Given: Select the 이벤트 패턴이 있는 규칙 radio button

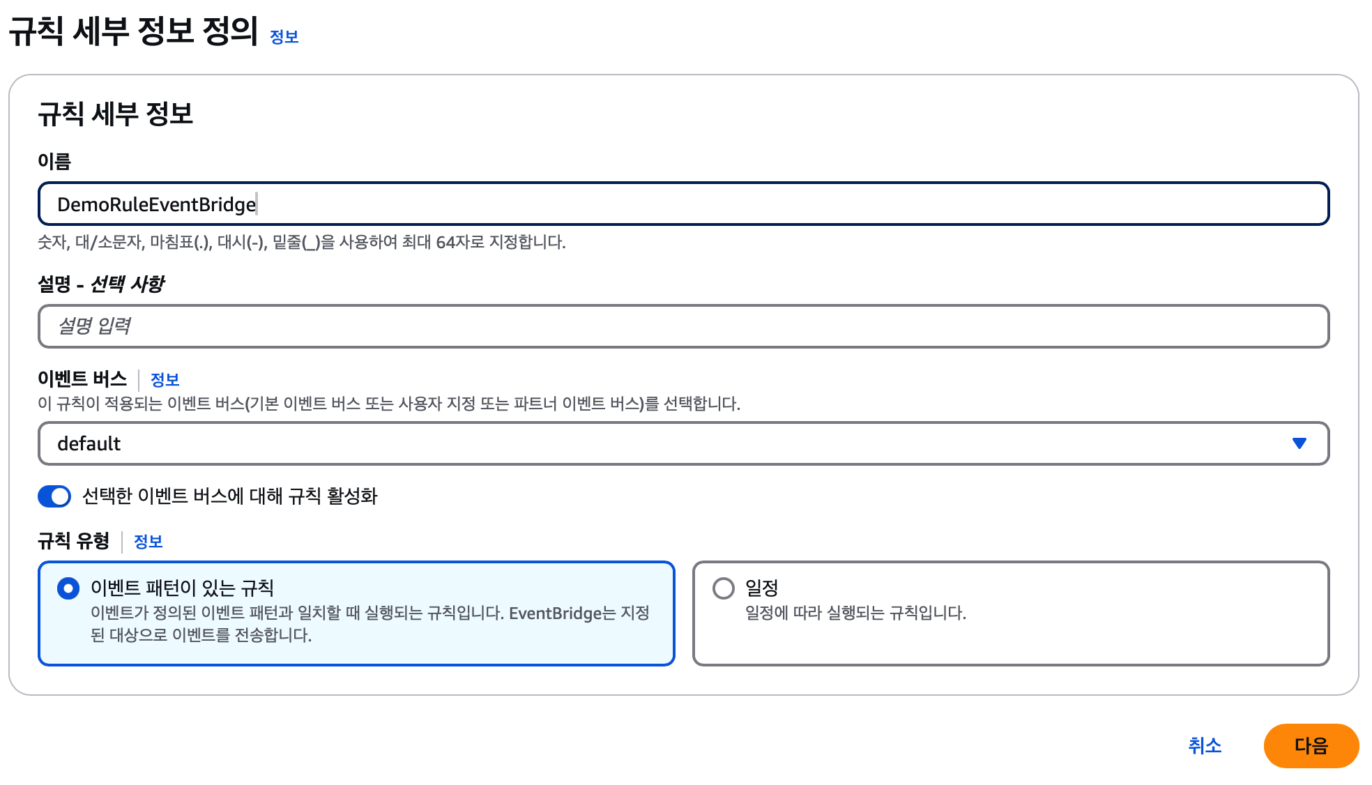Looking at the screenshot, I should (68, 588).
